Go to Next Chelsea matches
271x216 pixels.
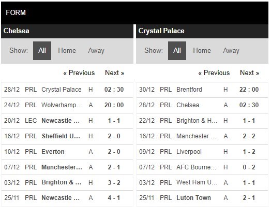115,73
